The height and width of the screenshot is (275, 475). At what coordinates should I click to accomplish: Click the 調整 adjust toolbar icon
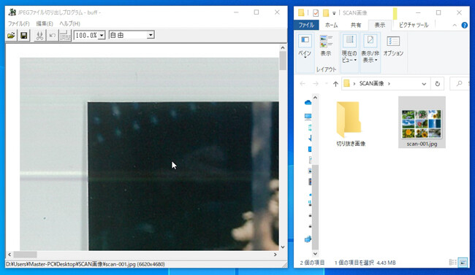click(x=65, y=36)
